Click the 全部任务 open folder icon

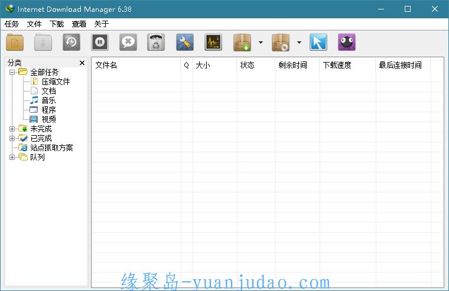[x=23, y=72]
